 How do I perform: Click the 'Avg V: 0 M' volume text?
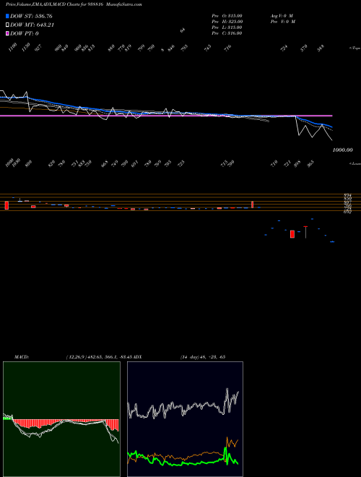pyautogui.click(x=282, y=16)
